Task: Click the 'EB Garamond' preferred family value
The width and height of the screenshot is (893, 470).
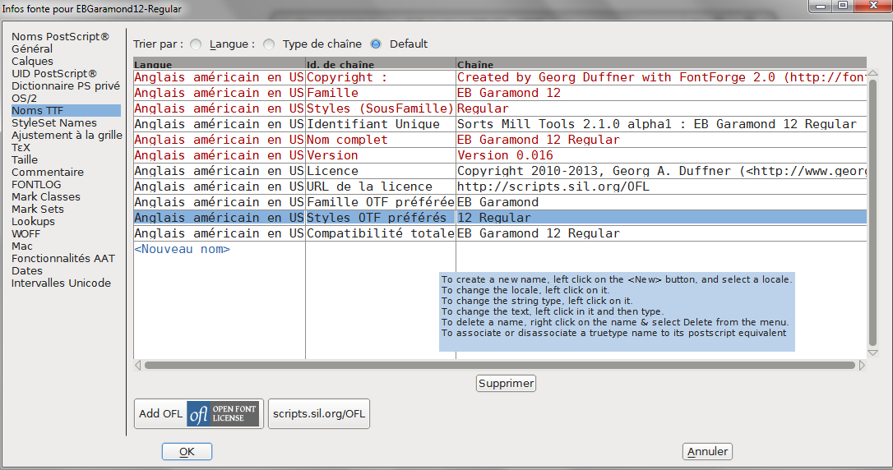Action: [661, 202]
